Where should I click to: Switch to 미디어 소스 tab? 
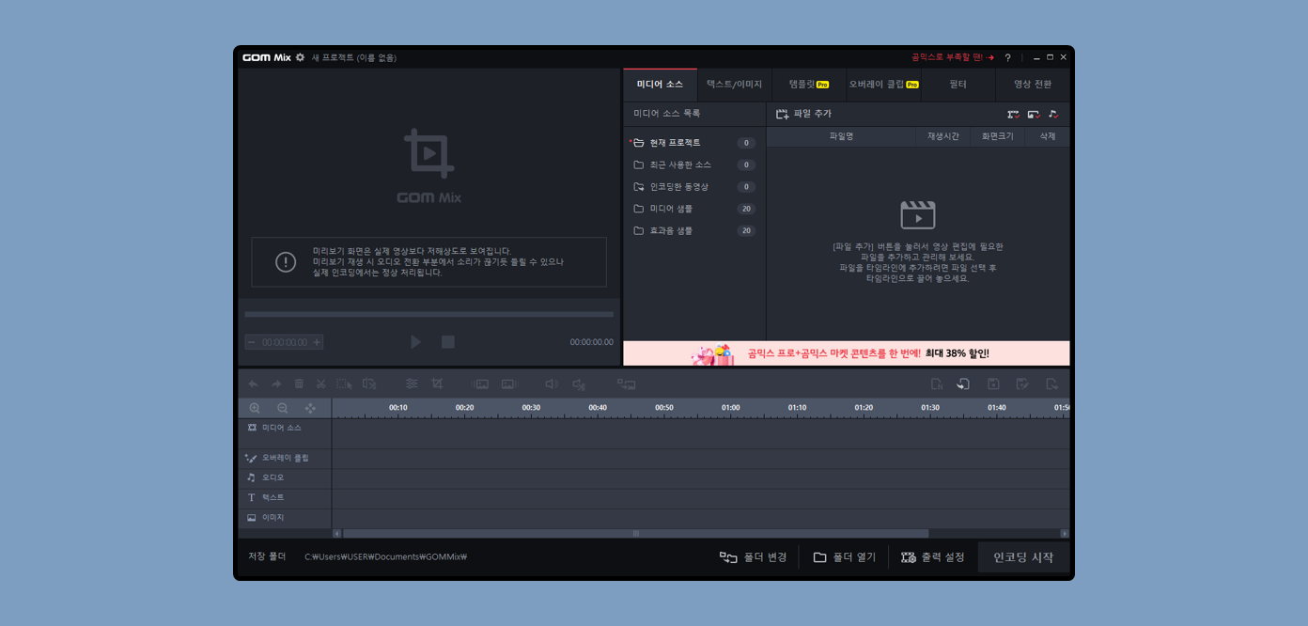[660, 85]
